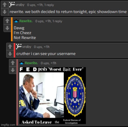This screenshot has height=127, width=128.
Task: Open Rewrite. profile above the FBI meme
Action: tap(31, 63)
